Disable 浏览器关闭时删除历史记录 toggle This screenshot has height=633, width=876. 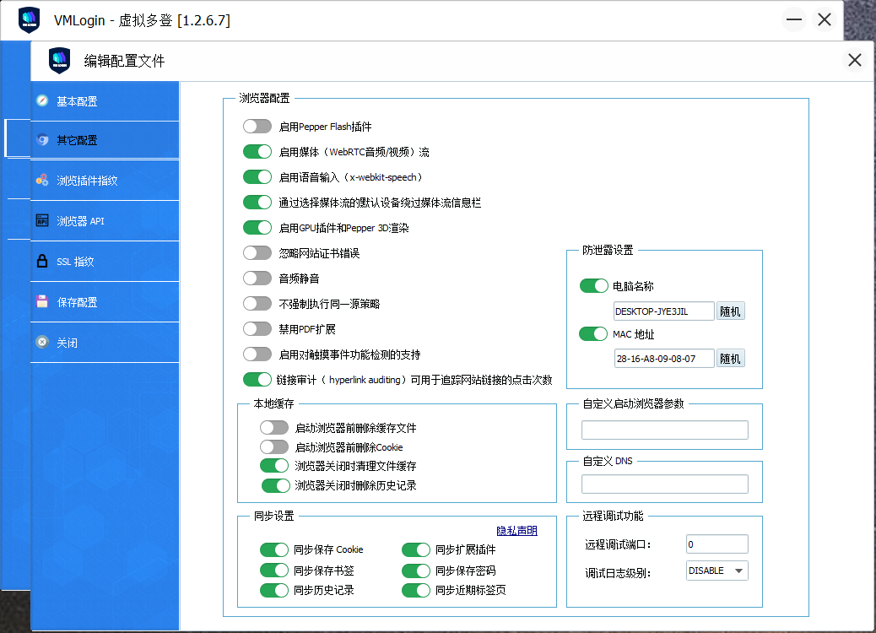[276, 485]
